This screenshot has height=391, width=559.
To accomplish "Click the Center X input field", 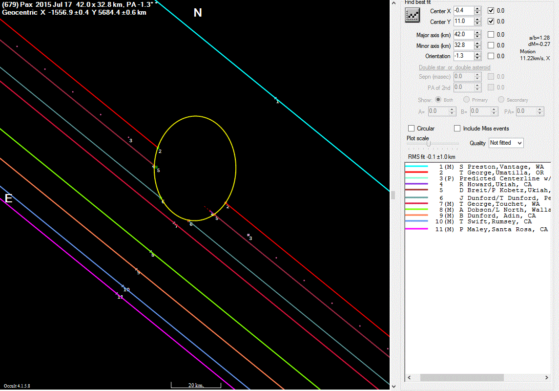I will [x=463, y=11].
